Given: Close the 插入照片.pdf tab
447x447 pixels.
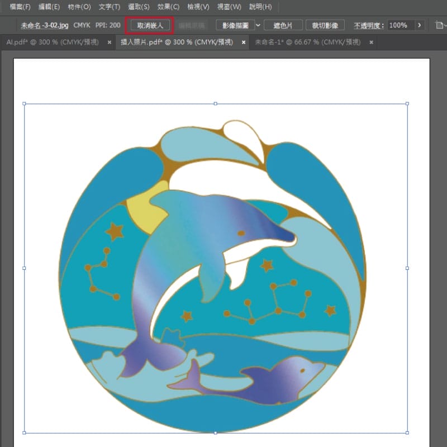Looking at the screenshot, I should 245,42.
